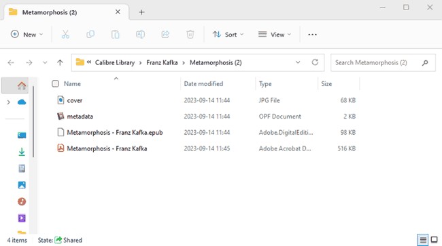Maximize the File Explorer window

(x=406, y=7)
